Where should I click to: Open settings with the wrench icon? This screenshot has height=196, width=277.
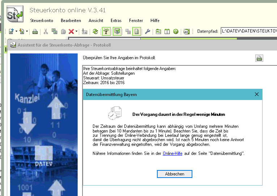(x=148, y=31)
